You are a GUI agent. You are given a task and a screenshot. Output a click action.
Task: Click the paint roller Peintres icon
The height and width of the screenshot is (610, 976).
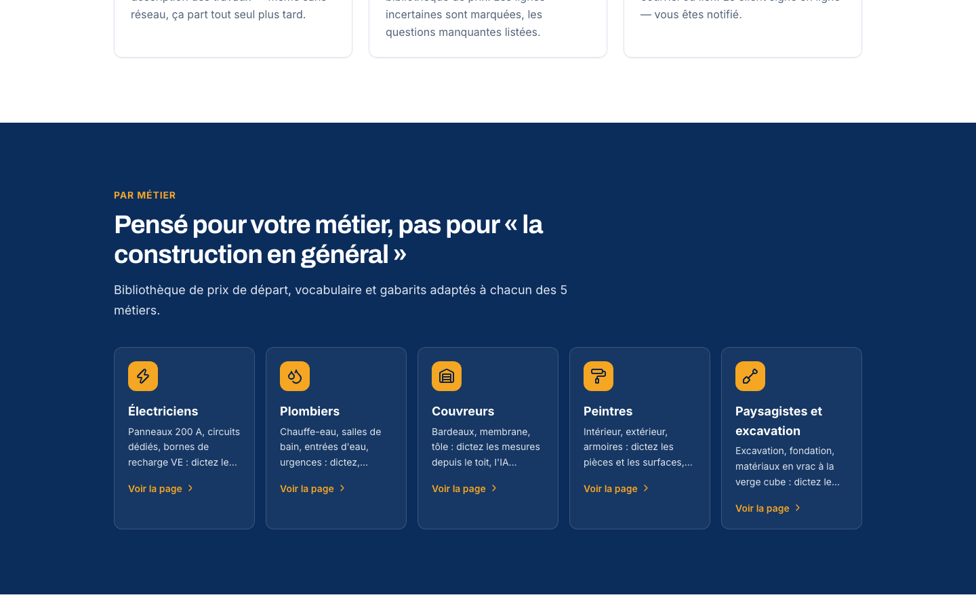click(x=598, y=376)
